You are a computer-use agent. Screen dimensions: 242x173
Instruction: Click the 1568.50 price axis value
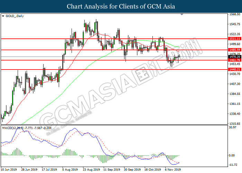(x=235, y=14)
